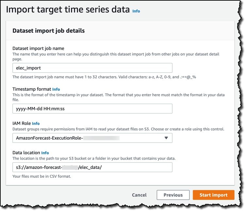Click the elec_import text in name field
The height and width of the screenshot is (211, 245).
(28, 68)
